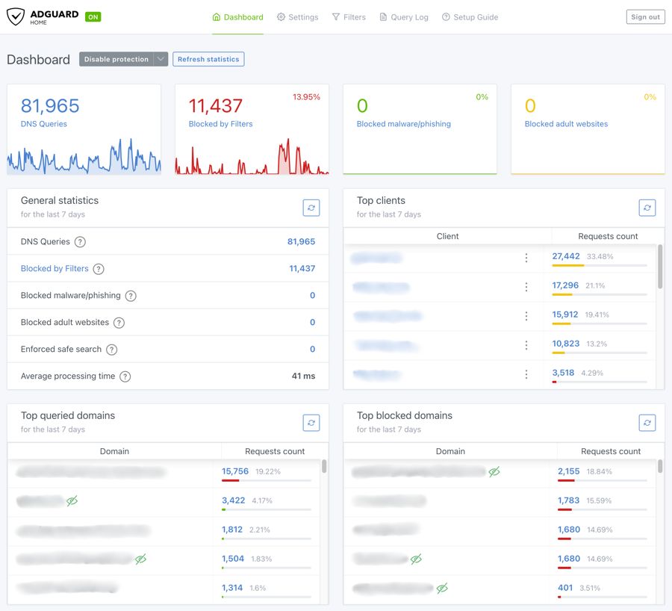Click the DNS Queries card link
This screenshot has height=611, width=672.
44,124
